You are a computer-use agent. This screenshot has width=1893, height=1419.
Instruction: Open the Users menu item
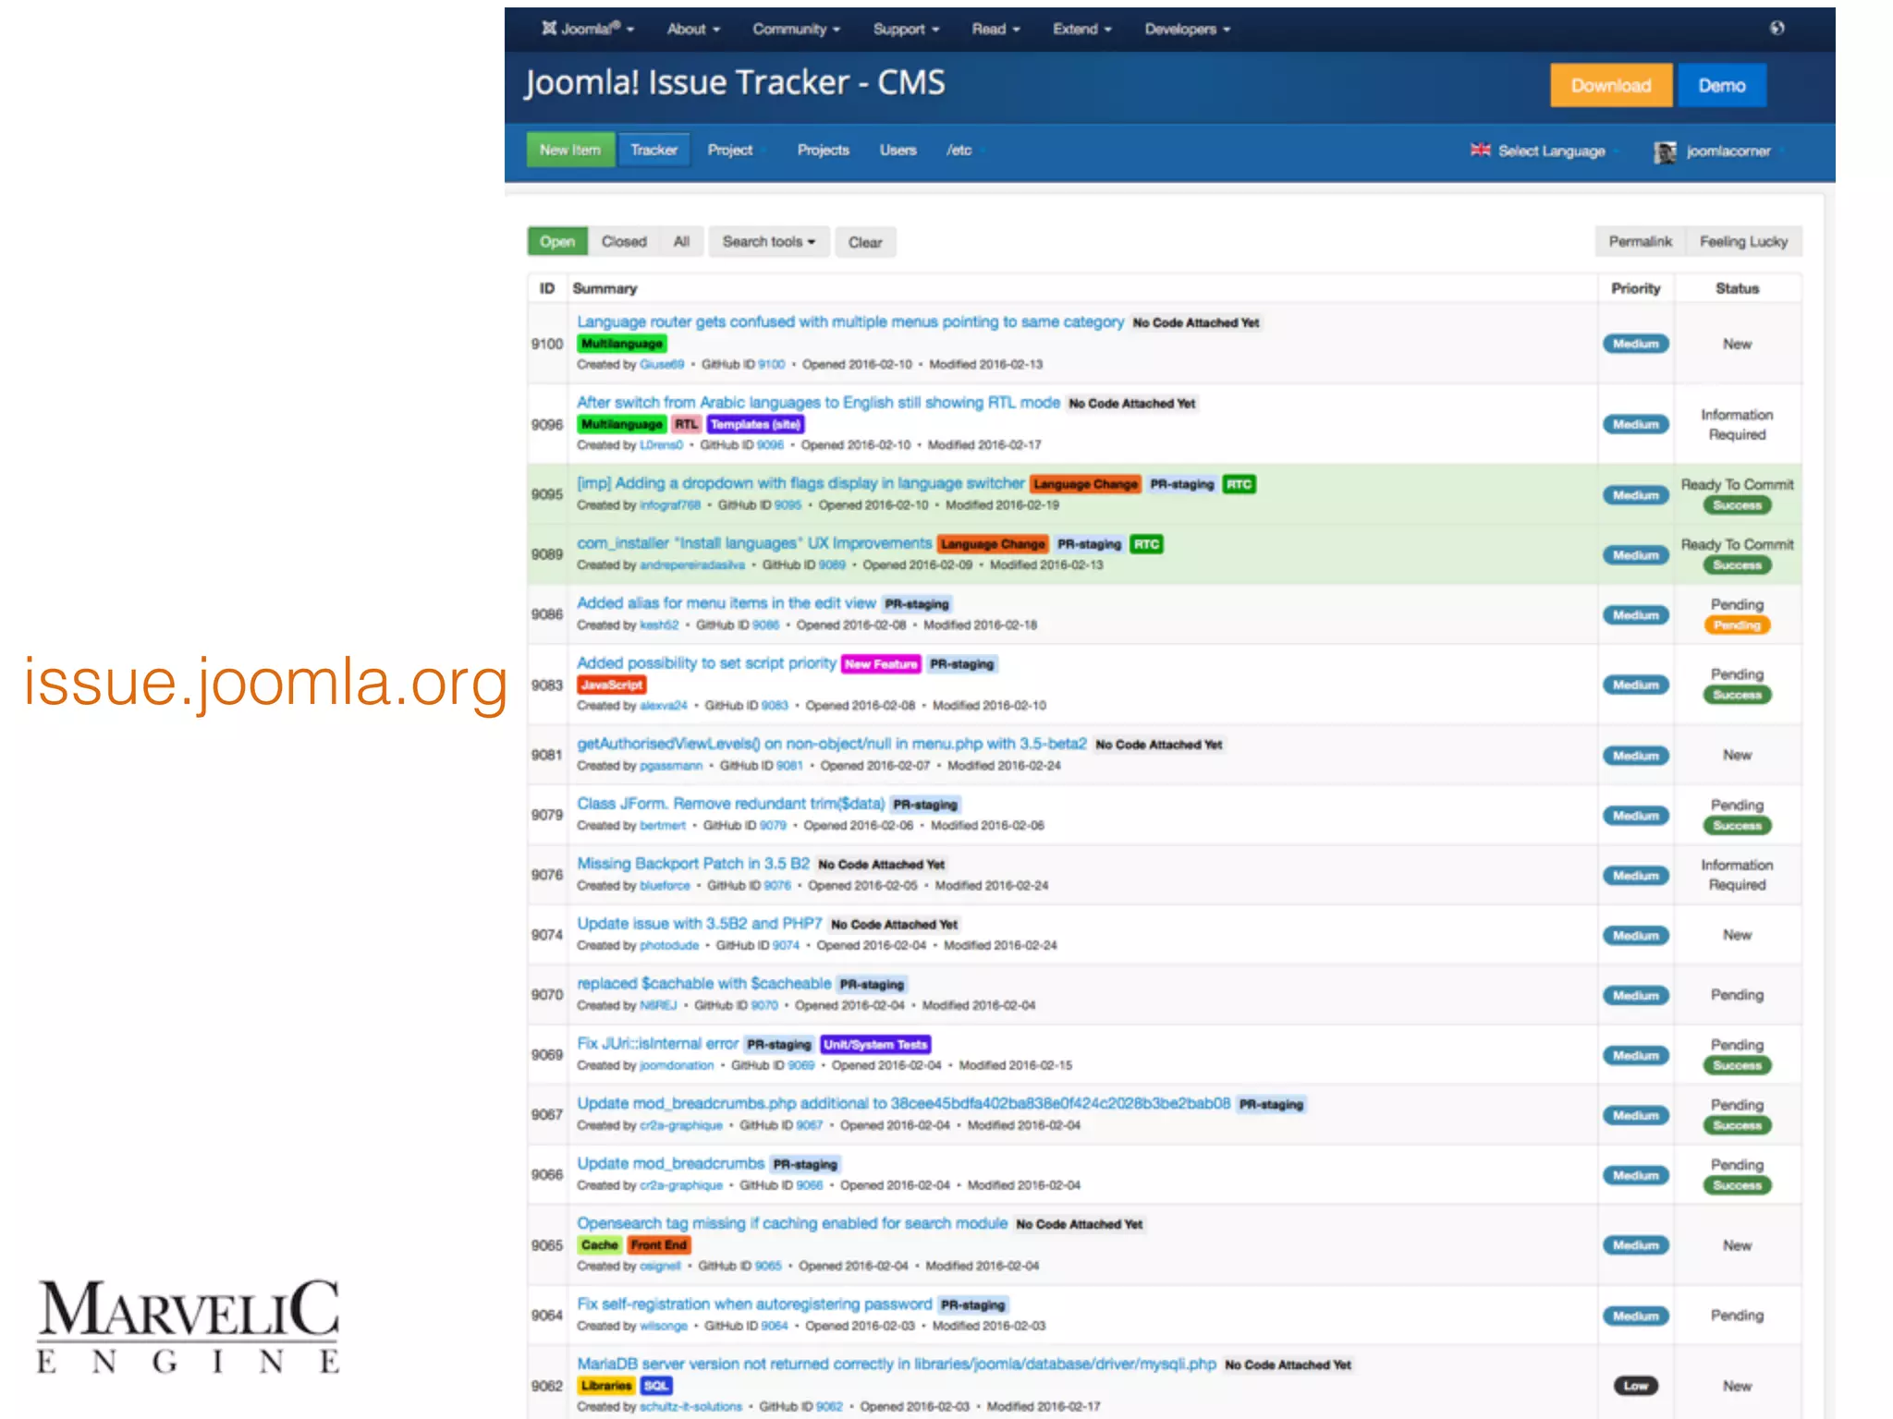click(898, 150)
